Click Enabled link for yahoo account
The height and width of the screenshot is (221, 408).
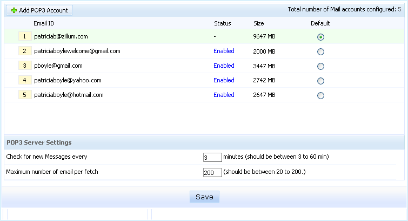click(x=224, y=80)
